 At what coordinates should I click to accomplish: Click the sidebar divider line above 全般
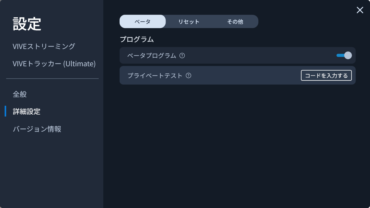point(52,79)
